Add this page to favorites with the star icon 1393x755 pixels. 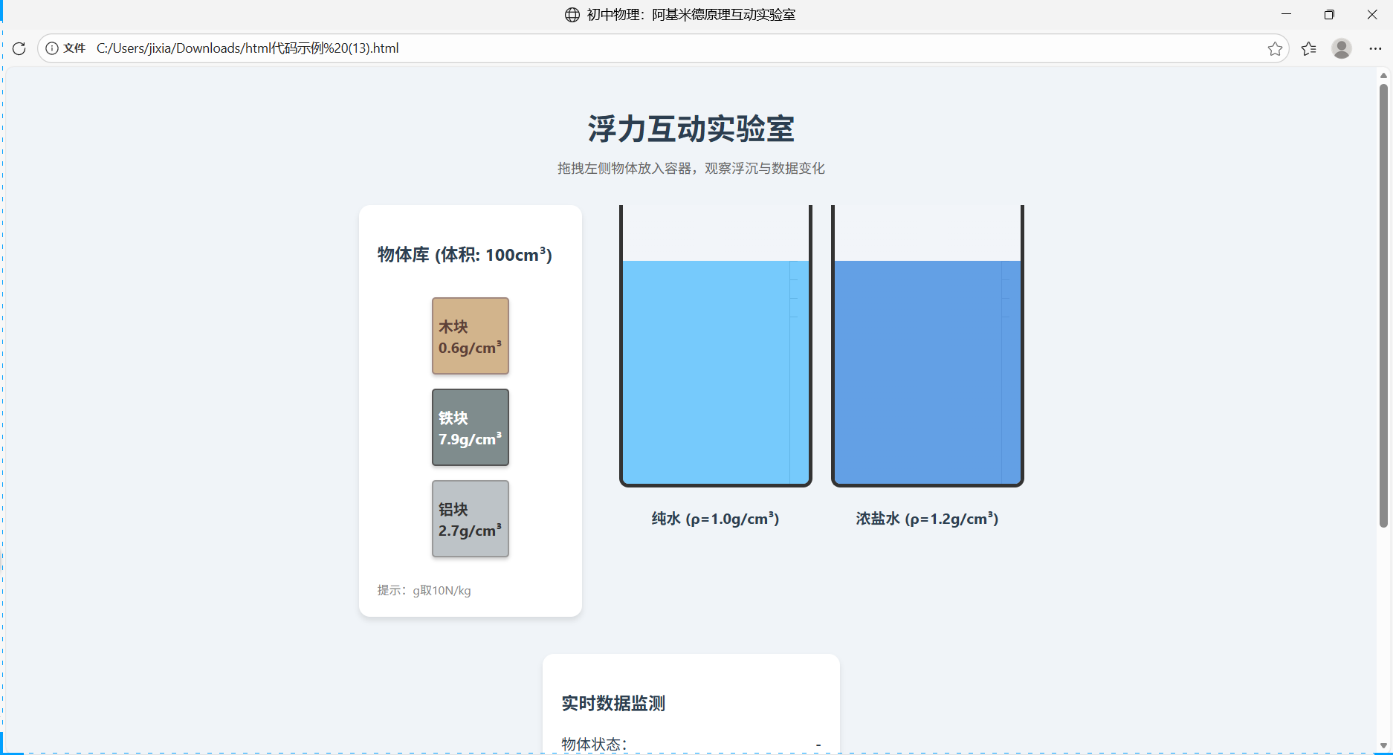(x=1276, y=48)
